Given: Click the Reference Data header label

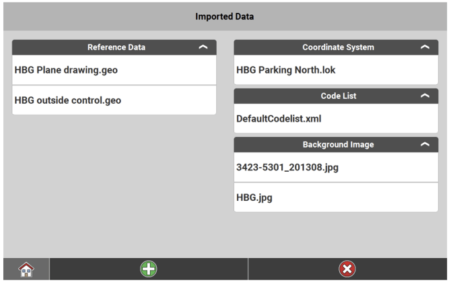Looking at the screenshot, I should [x=116, y=48].
